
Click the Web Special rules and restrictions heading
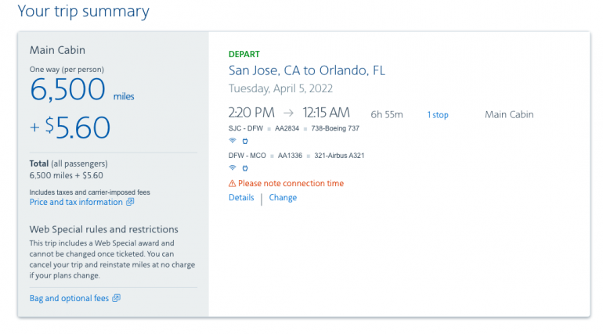tap(104, 229)
